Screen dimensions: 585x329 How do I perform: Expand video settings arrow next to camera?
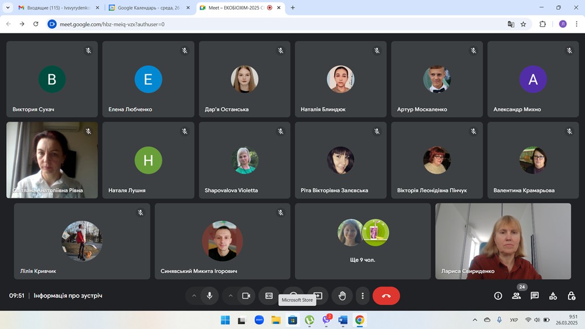(230, 296)
